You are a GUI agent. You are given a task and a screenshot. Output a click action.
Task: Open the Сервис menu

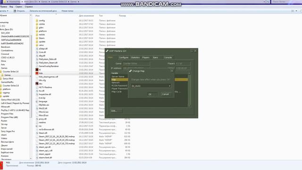point(19,7)
